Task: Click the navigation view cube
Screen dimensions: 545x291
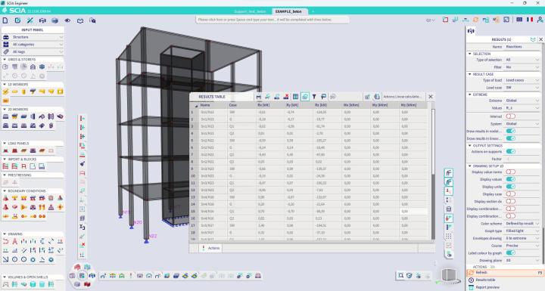Action: (x=449, y=276)
